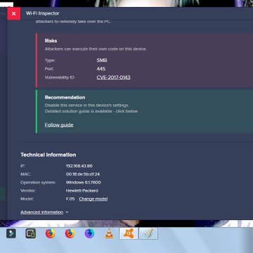Click the Windows 6.1.7600 operating system value
This screenshot has height=253, width=253.
tap(84, 183)
